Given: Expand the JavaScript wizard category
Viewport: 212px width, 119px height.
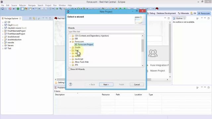Looking at the screenshot, I should [70, 59].
